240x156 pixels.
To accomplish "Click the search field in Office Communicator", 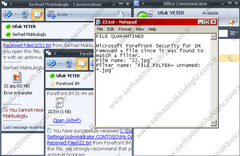I will pyautogui.click(x=223, y=33).
